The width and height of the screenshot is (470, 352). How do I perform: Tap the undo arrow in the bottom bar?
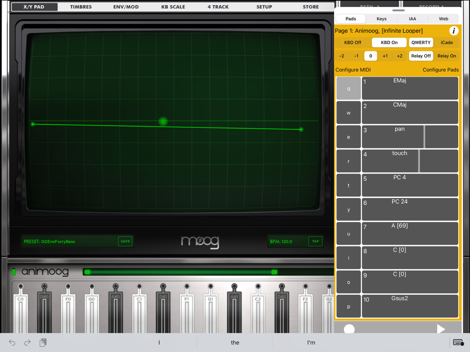pyautogui.click(x=12, y=343)
